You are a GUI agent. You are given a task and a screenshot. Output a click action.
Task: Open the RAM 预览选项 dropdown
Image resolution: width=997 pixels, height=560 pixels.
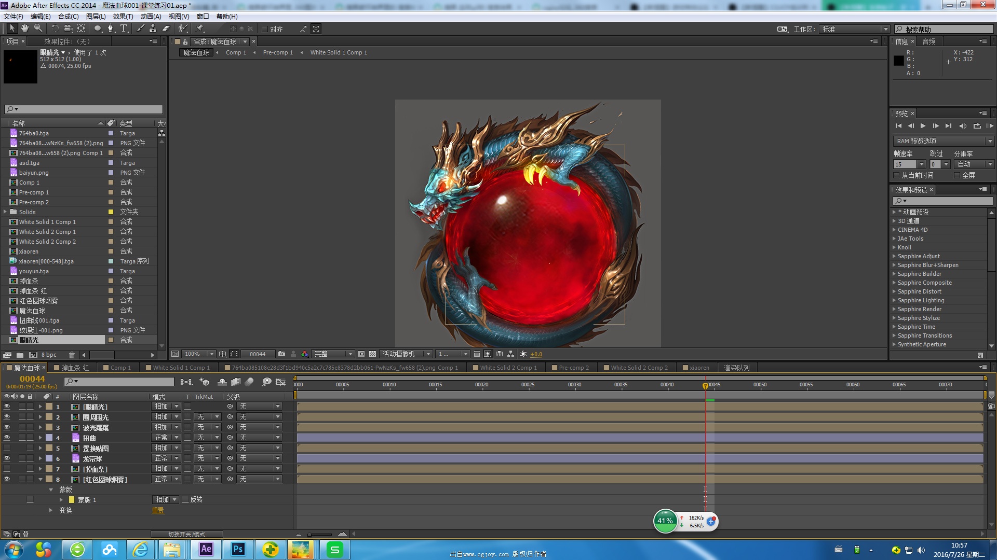point(944,141)
